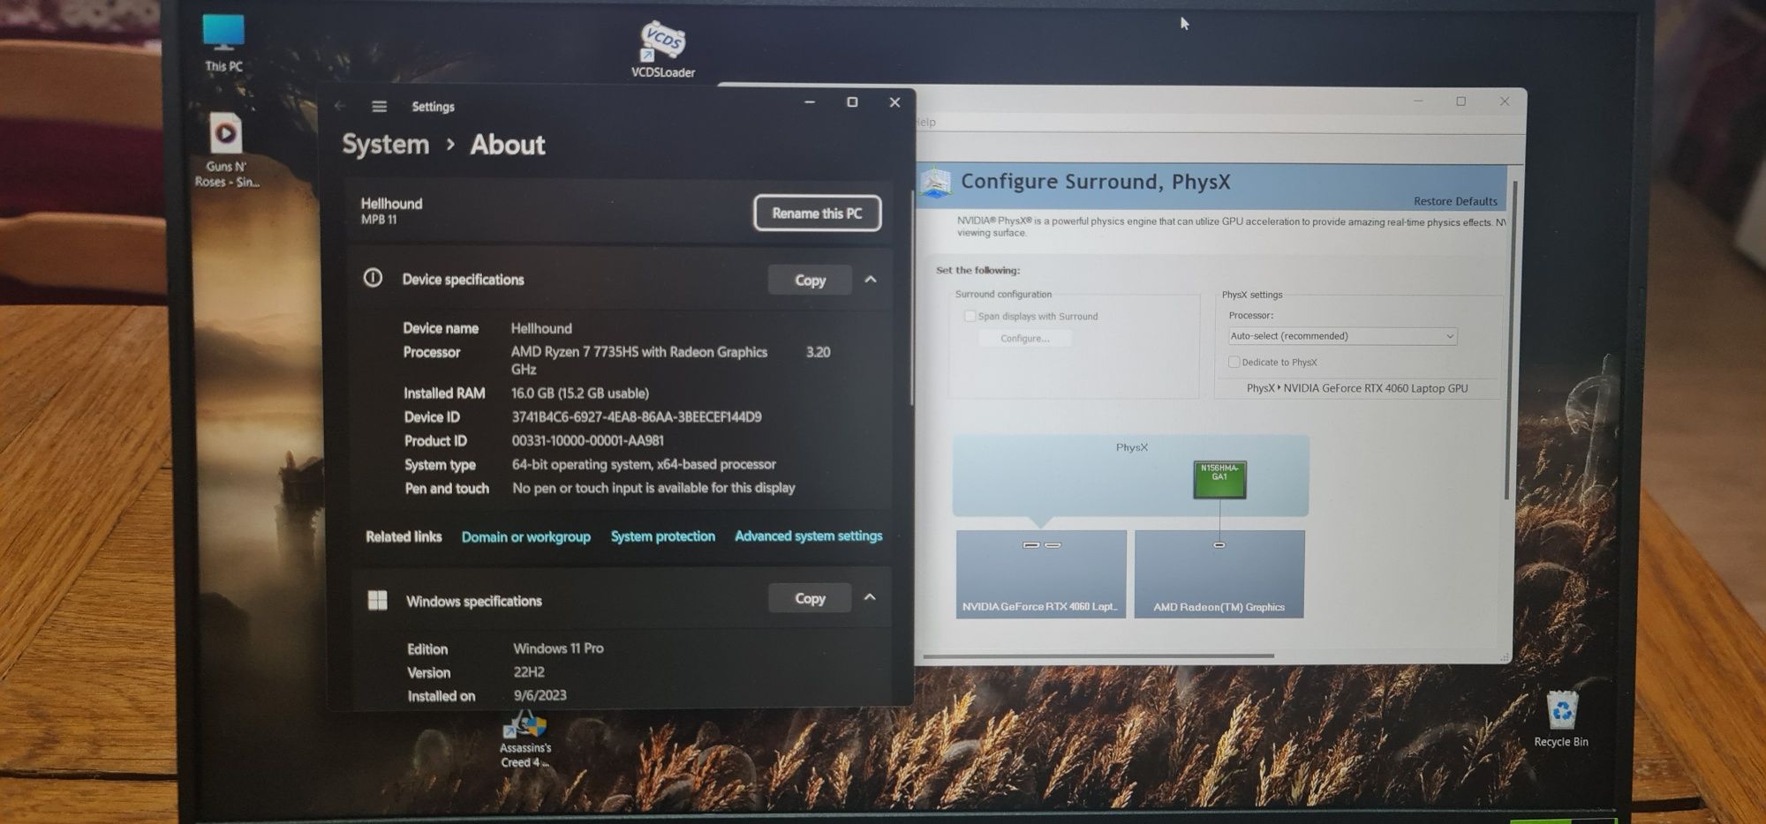Click the Configure... button under Surround
This screenshot has height=824, width=1766.
(1024, 338)
